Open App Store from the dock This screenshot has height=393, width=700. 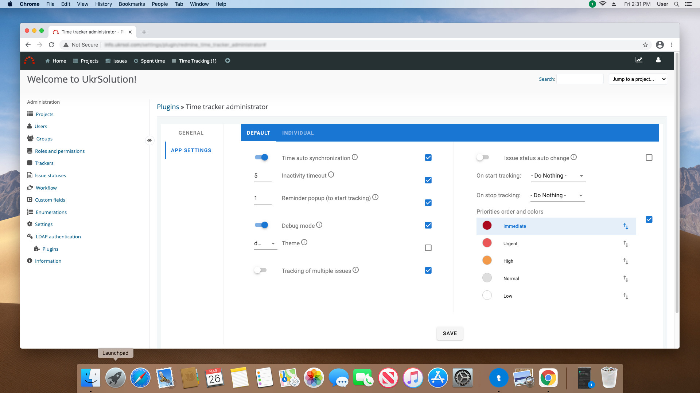point(437,378)
